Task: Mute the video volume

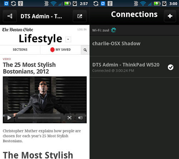Action: pos(80,118)
